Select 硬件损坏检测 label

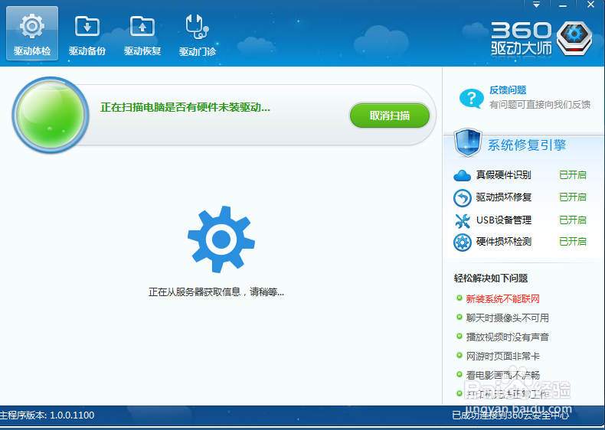(x=503, y=242)
